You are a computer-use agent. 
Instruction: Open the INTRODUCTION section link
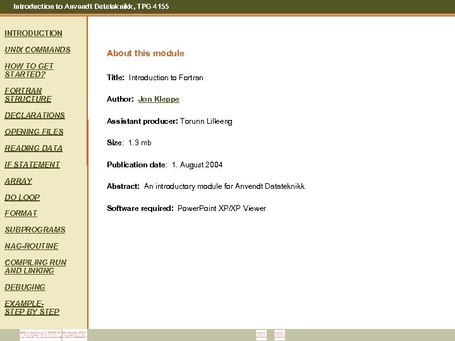(33, 33)
